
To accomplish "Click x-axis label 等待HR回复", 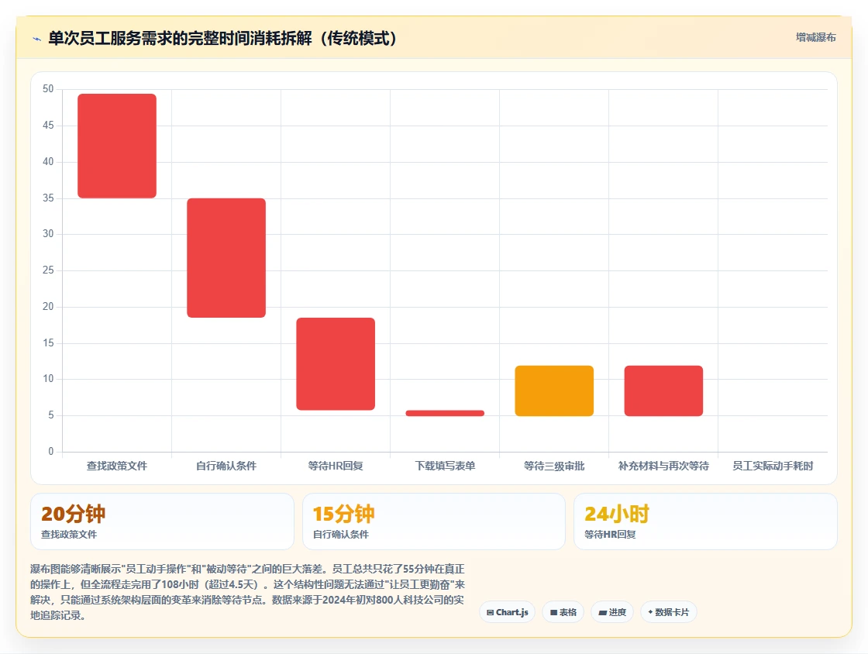I will tap(336, 466).
